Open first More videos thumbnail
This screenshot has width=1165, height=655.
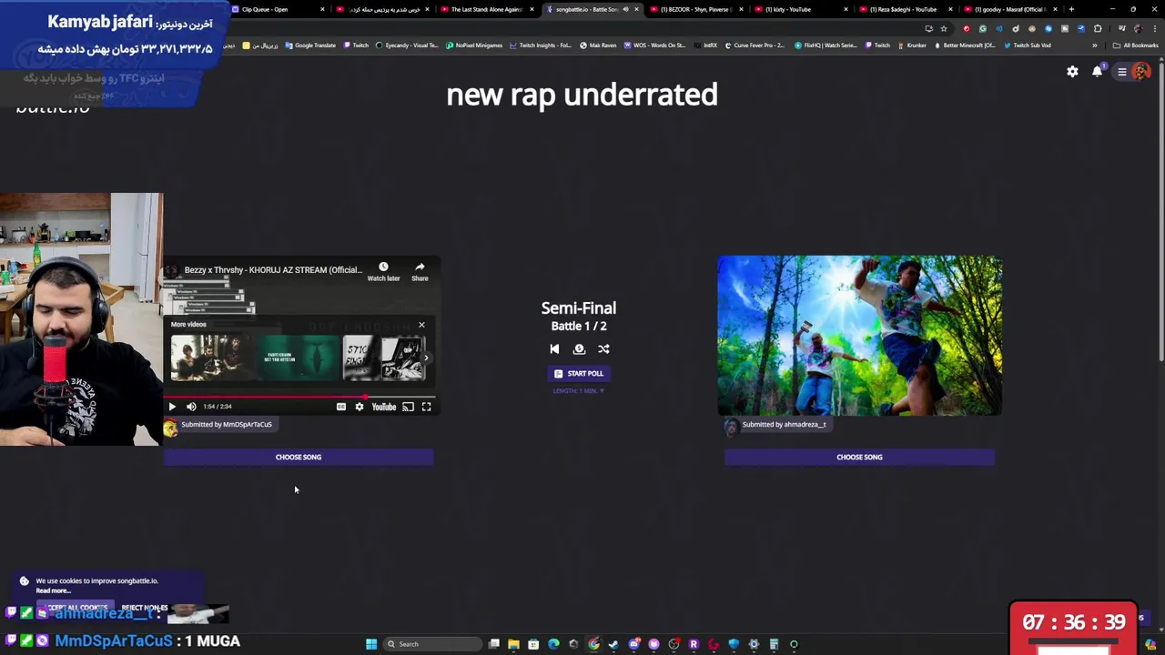point(210,358)
